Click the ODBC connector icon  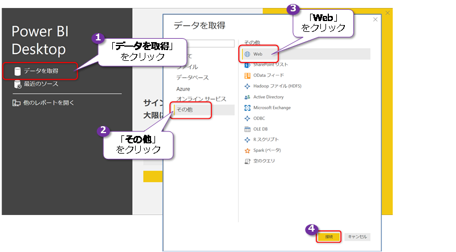[x=247, y=118]
